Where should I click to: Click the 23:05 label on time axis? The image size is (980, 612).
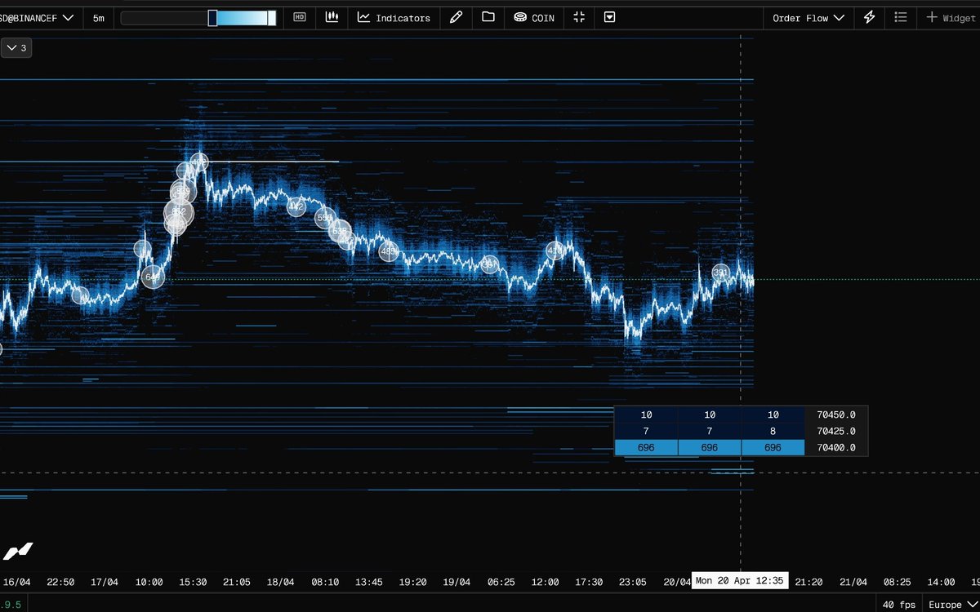[x=633, y=582]
